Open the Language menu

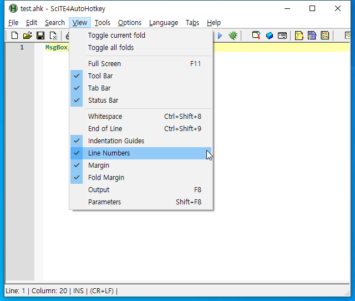pos(164,23)
